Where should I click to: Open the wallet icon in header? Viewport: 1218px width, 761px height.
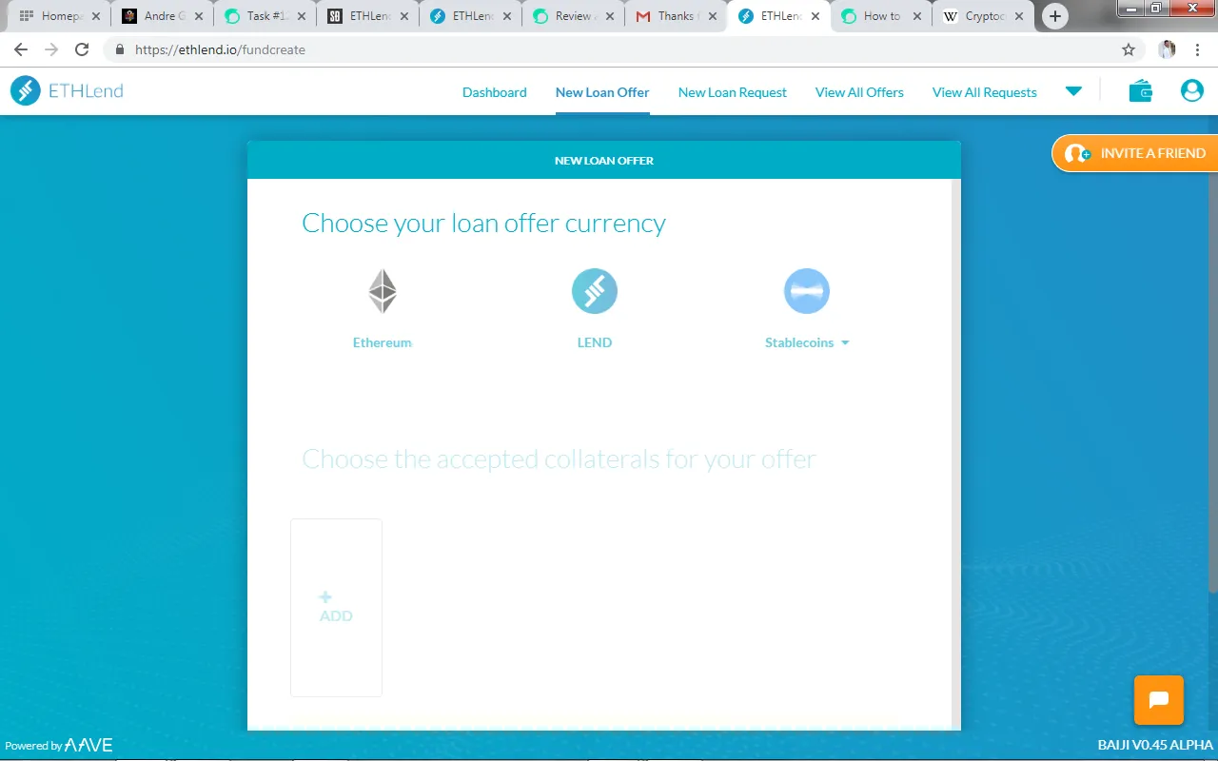pos(1140,91)
